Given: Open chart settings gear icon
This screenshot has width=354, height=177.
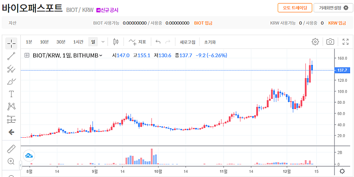Looking at the screenshot, I should [x=315, y=41].
